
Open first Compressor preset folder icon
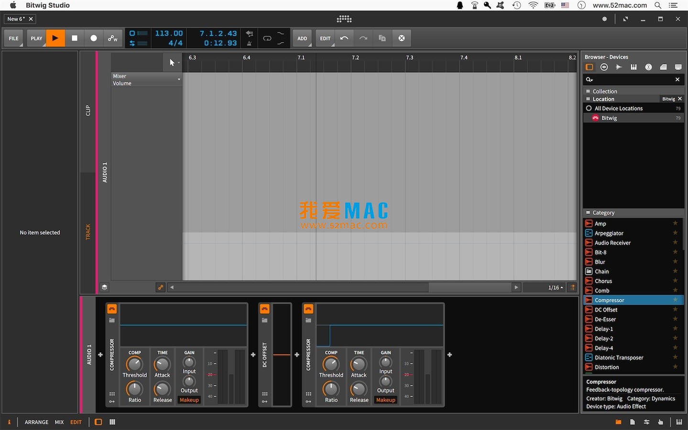point(112,320)
